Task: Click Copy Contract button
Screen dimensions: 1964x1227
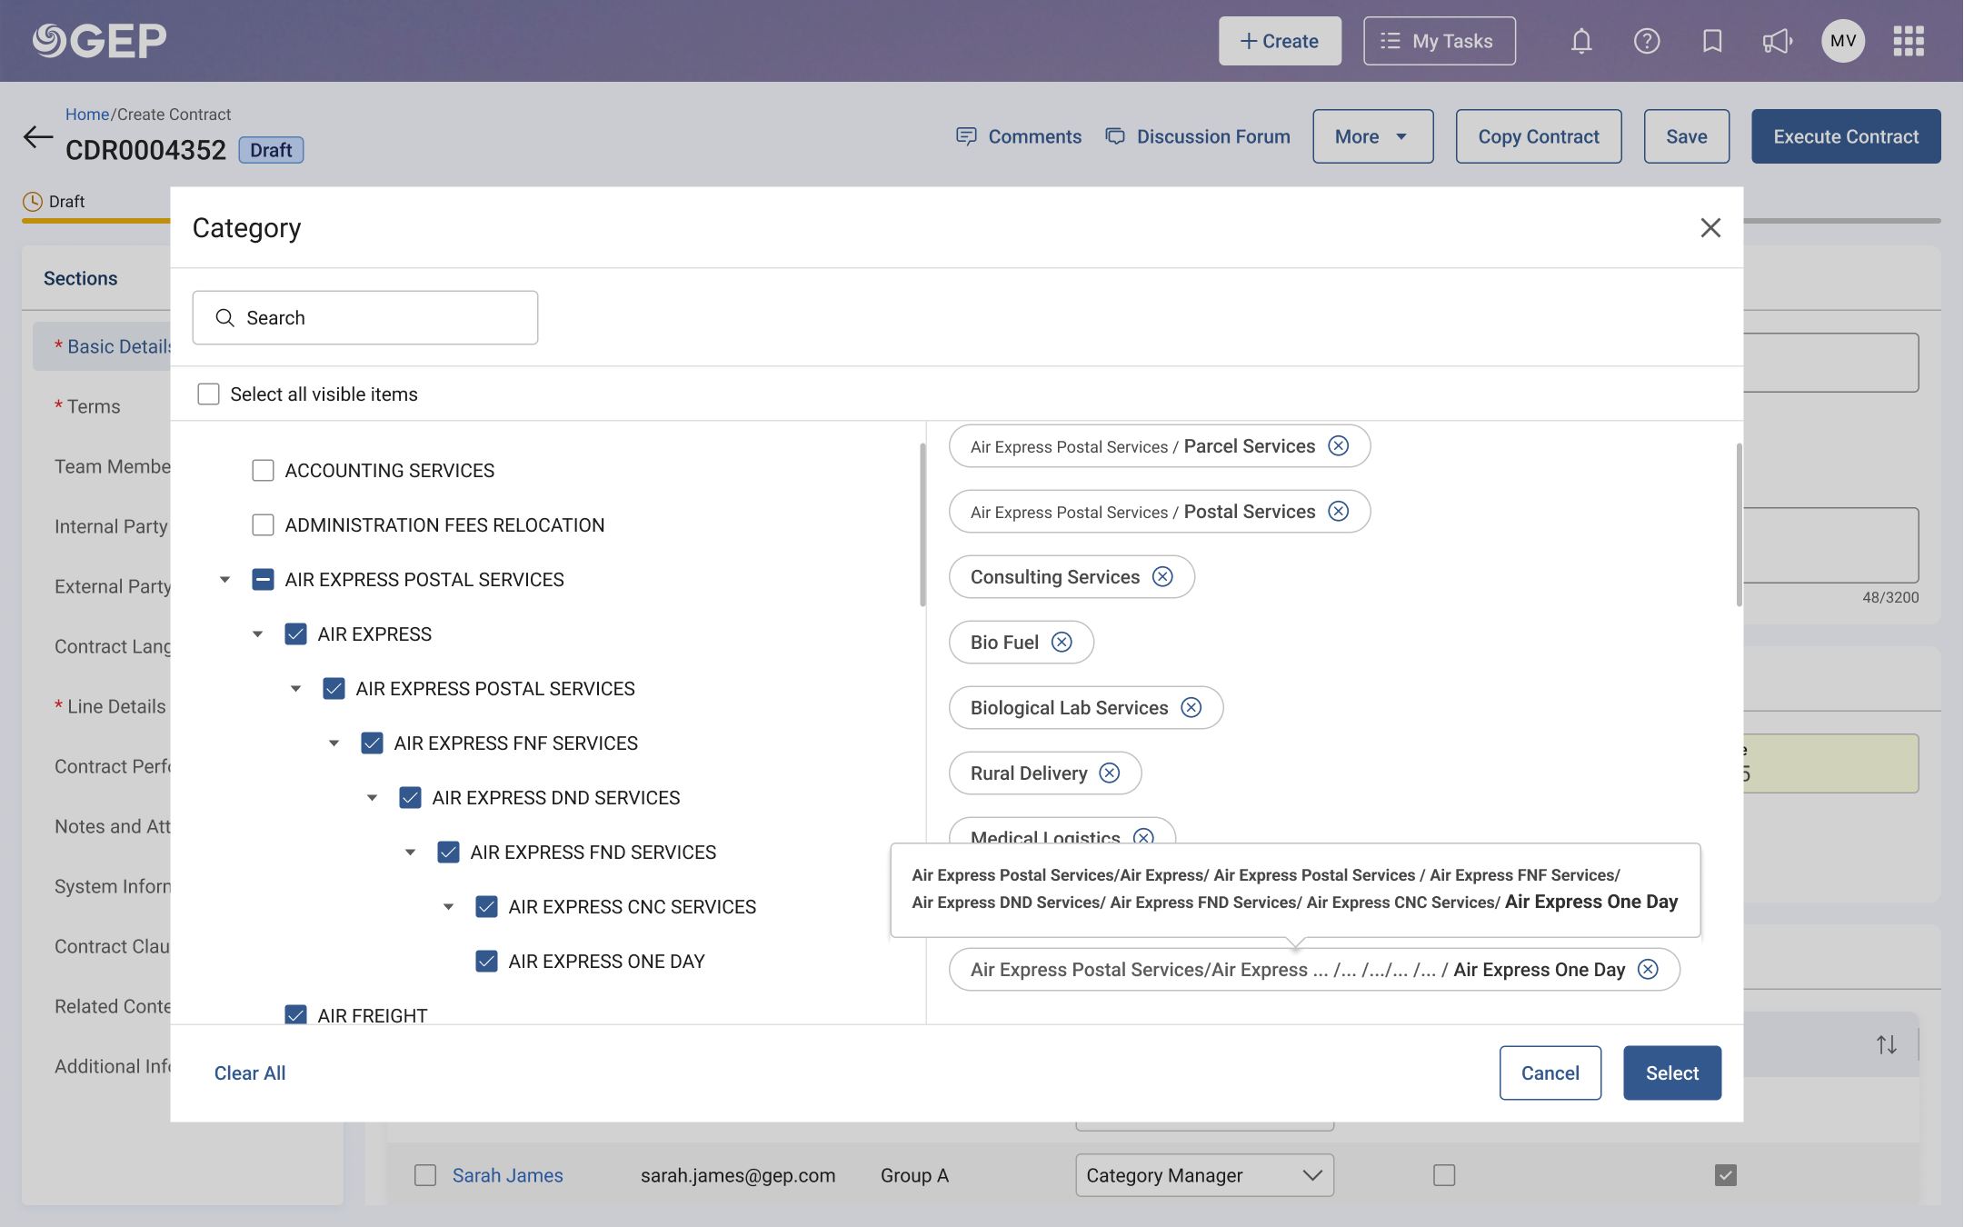Action: (1539, 136)
